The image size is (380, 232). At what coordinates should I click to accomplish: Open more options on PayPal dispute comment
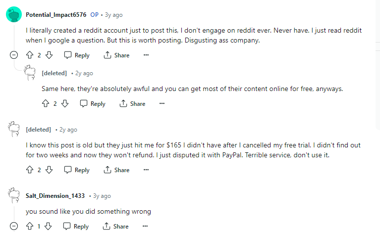(x=146, y=170)
